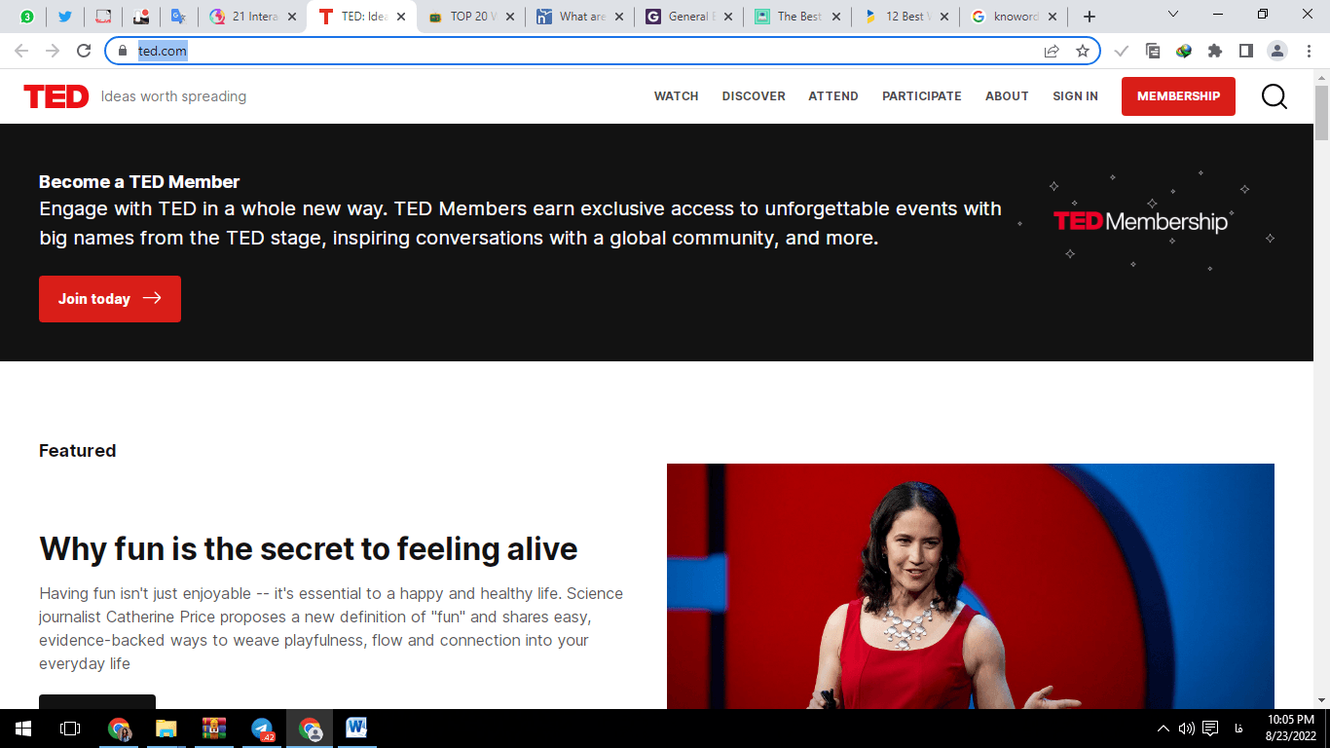
Task: Open the WATCH menu
Action: [676, 96]
